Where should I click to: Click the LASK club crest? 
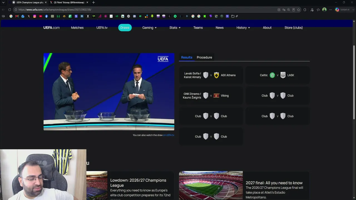(283, 75)
